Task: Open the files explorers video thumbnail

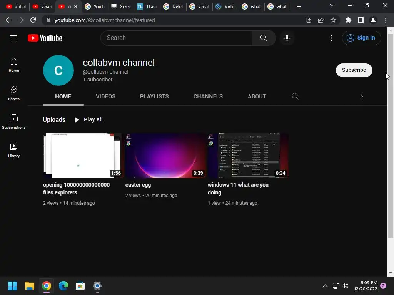Action: (x=82, y=156)
